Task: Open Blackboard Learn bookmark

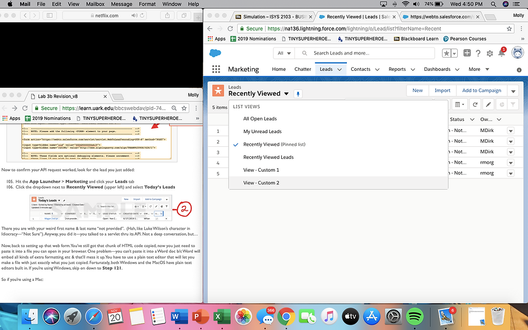Action: click(416, 39)
